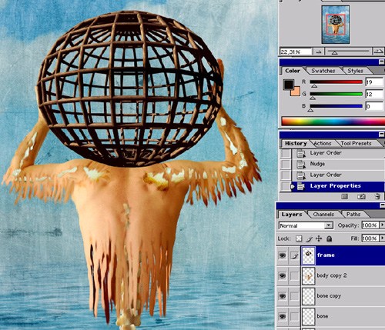Click the zoom out mountains icon in Navigator
Screen dimensions: 385x330
pos(319,52)
